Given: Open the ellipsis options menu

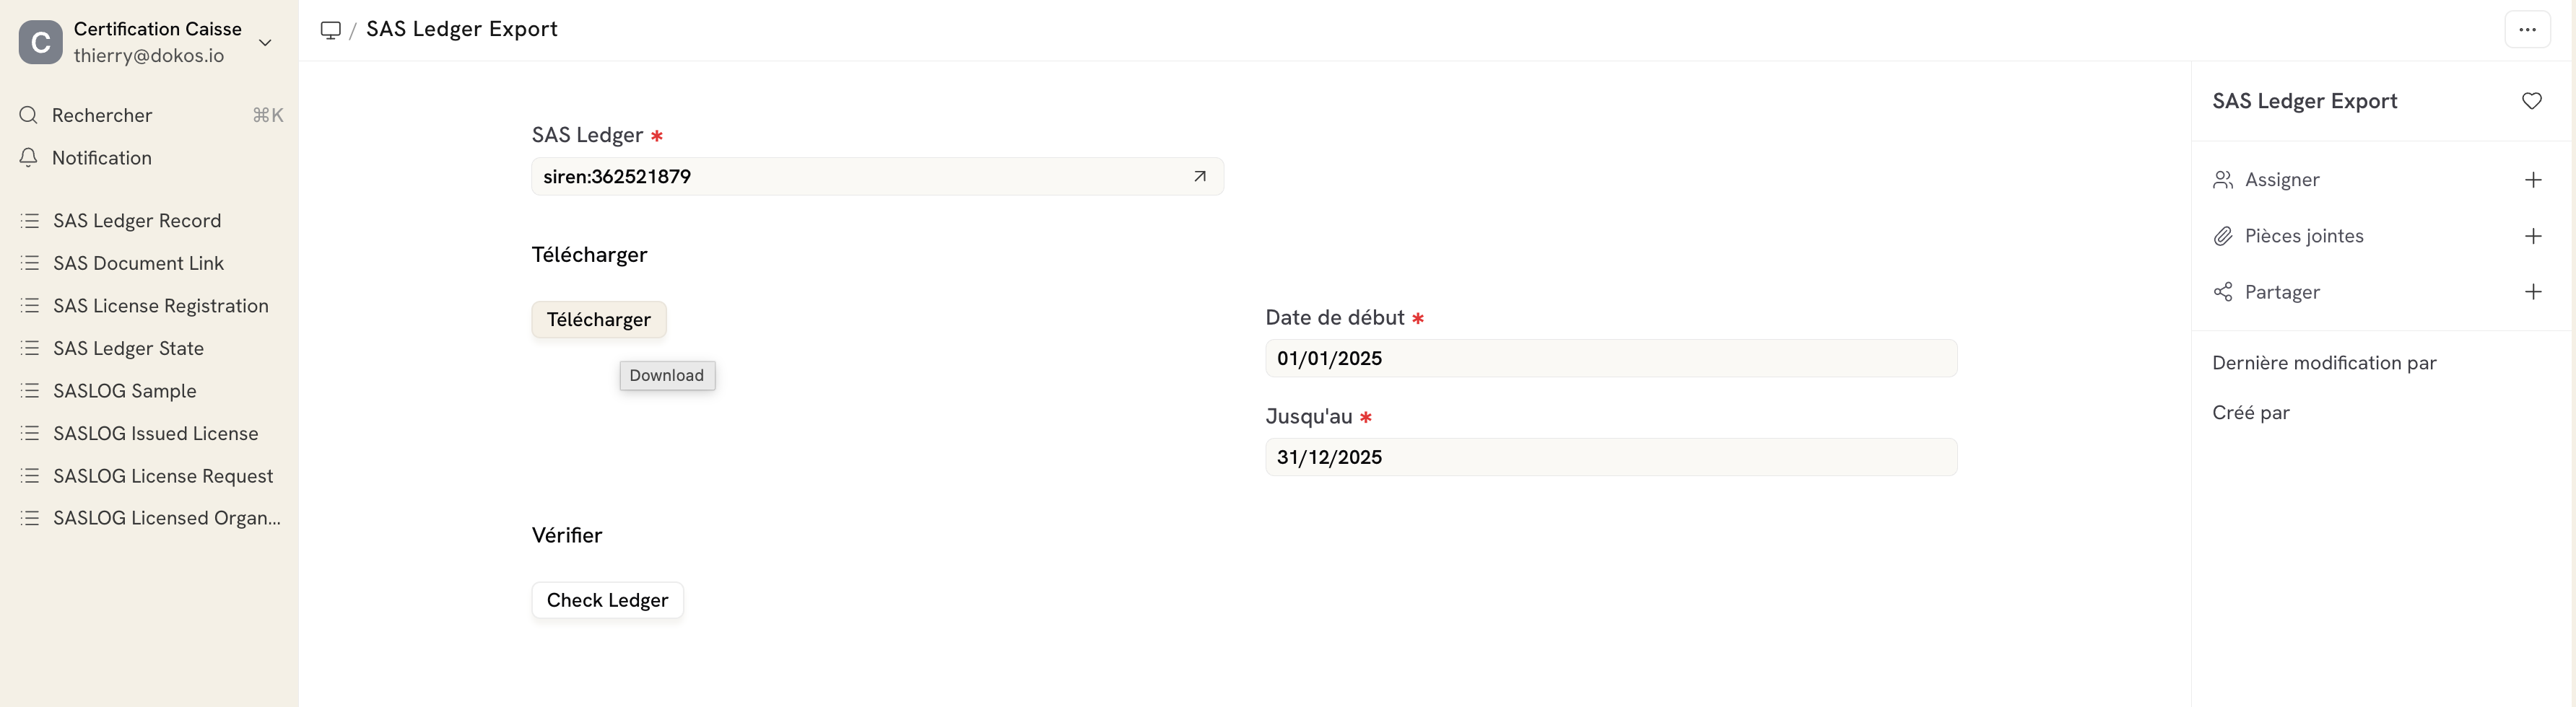Looking at the screenshot, I should [2528, 29].
